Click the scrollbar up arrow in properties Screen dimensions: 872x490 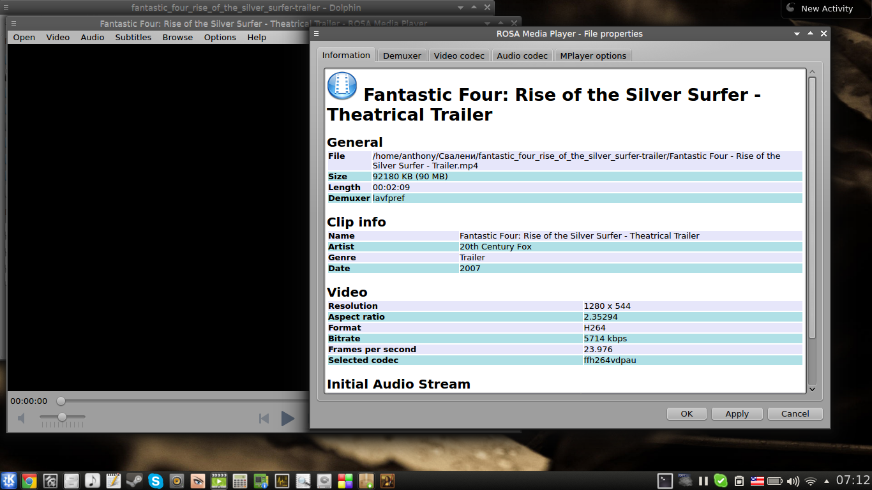(812, 72)
